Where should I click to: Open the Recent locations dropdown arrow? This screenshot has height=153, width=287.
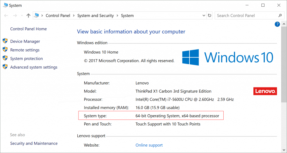[x=22, y=16]
